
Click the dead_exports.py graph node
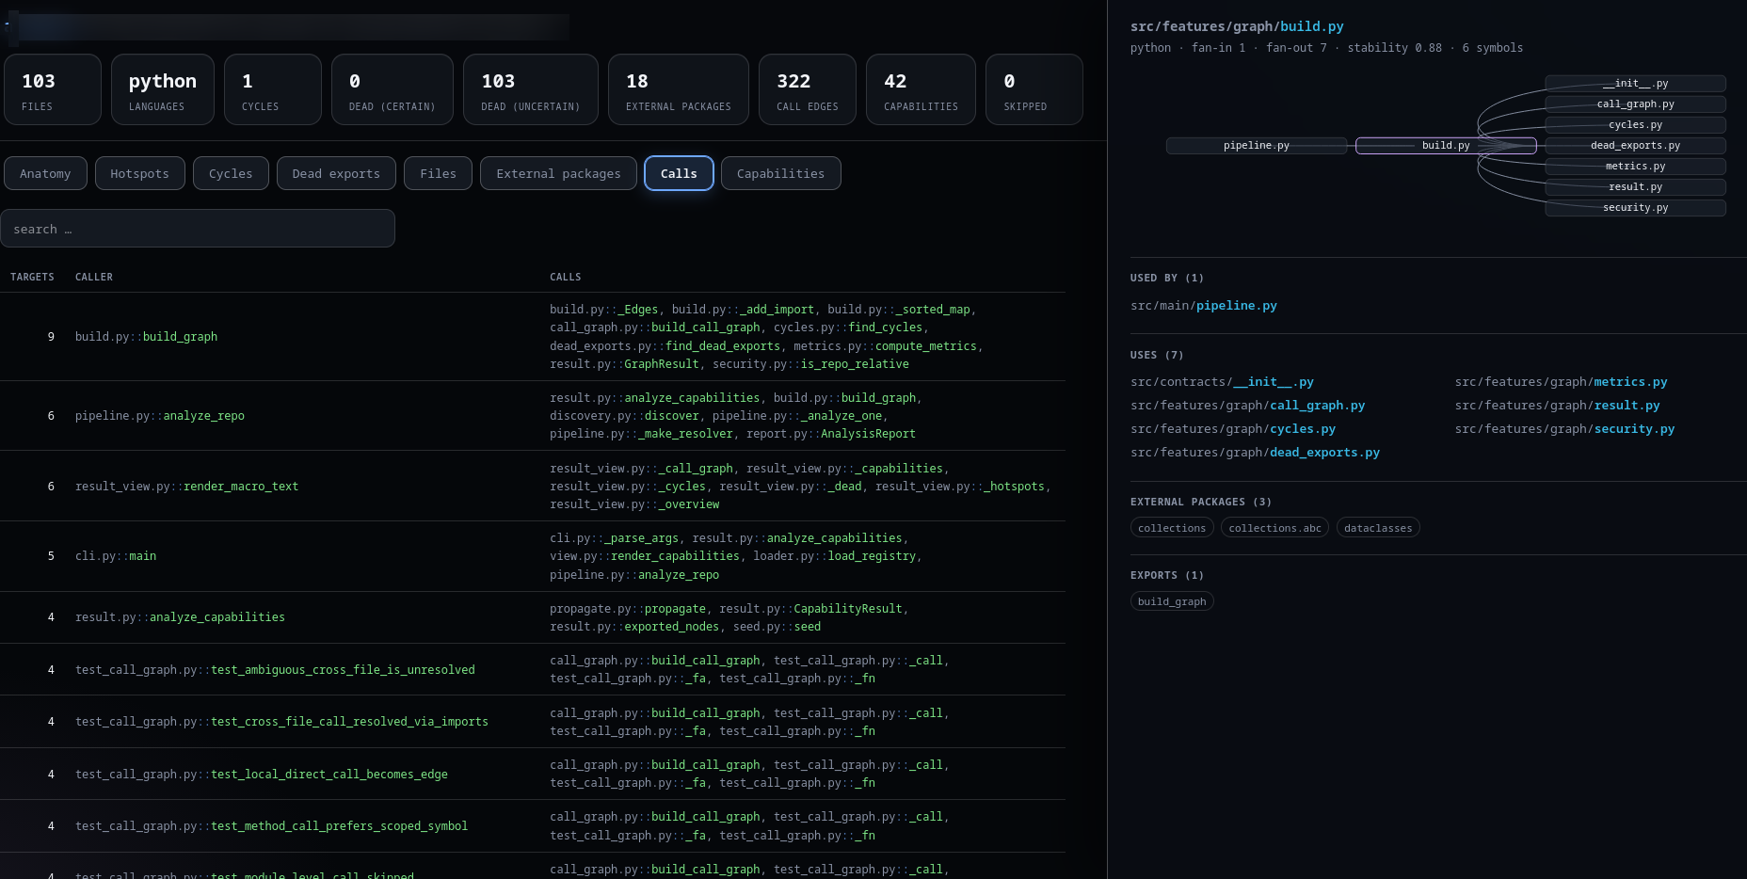[x=1636, y=146]
